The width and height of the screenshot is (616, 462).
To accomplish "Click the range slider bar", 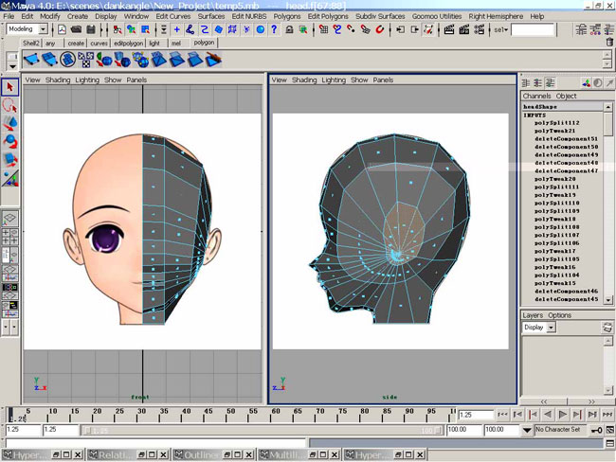I will (262, 431).
